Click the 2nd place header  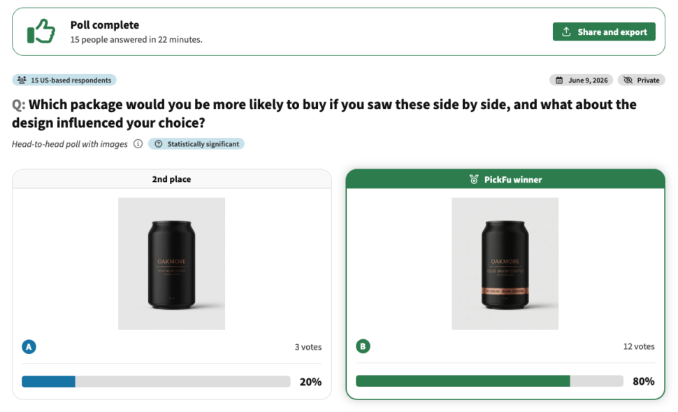point(172,179)
